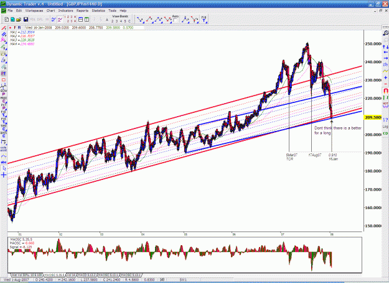Select the red-tipped upward swing tool icon

coord(149,19)
